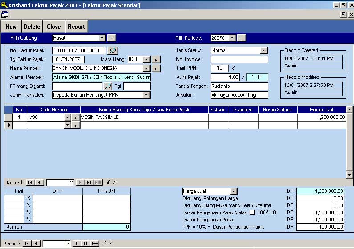Screen dimensions: 354x249
Task: Click the Harga Satuan column header
Action: [278, 110]
